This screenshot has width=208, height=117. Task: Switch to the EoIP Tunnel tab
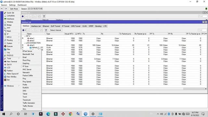[56, 26]
